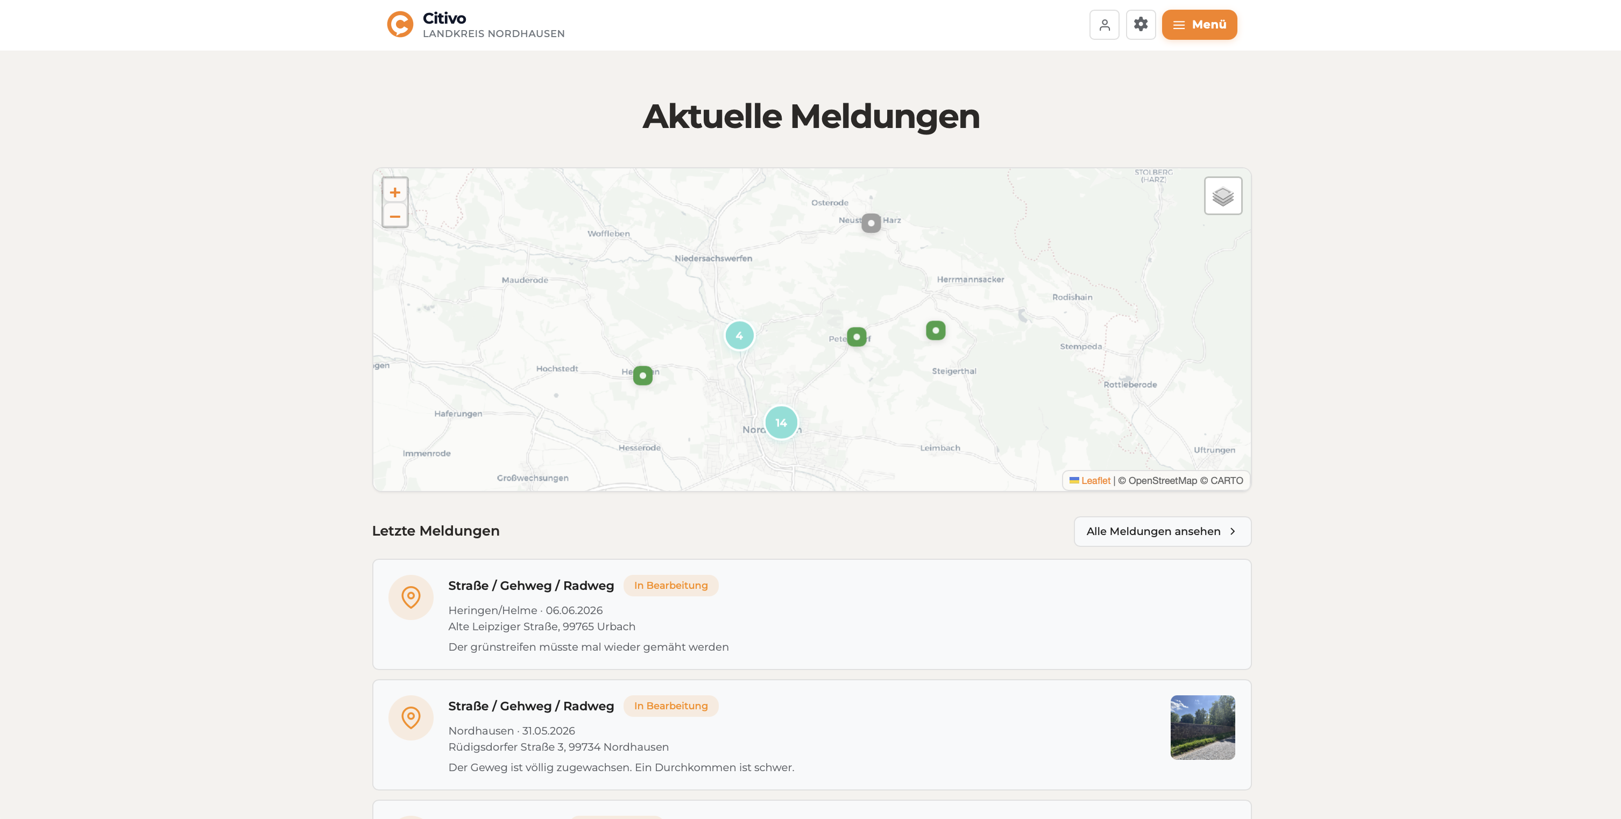Click the Herrmannsacker label on map

pos(971,280)
